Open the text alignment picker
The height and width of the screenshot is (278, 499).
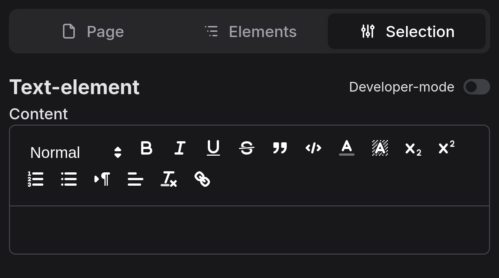pos(136,179)
